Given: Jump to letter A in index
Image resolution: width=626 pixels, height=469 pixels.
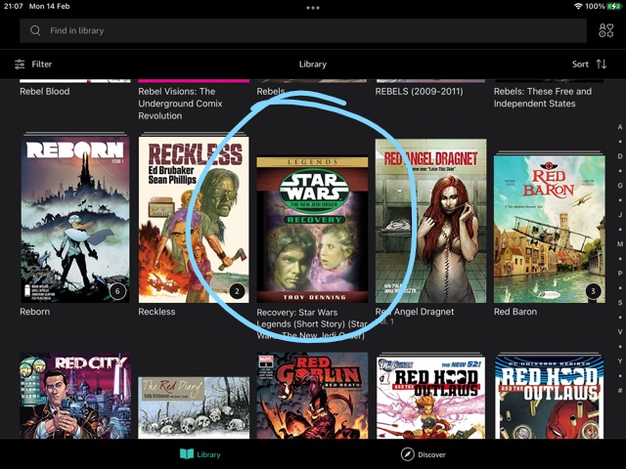Looking at the screenshot, I should click(620, 127).
